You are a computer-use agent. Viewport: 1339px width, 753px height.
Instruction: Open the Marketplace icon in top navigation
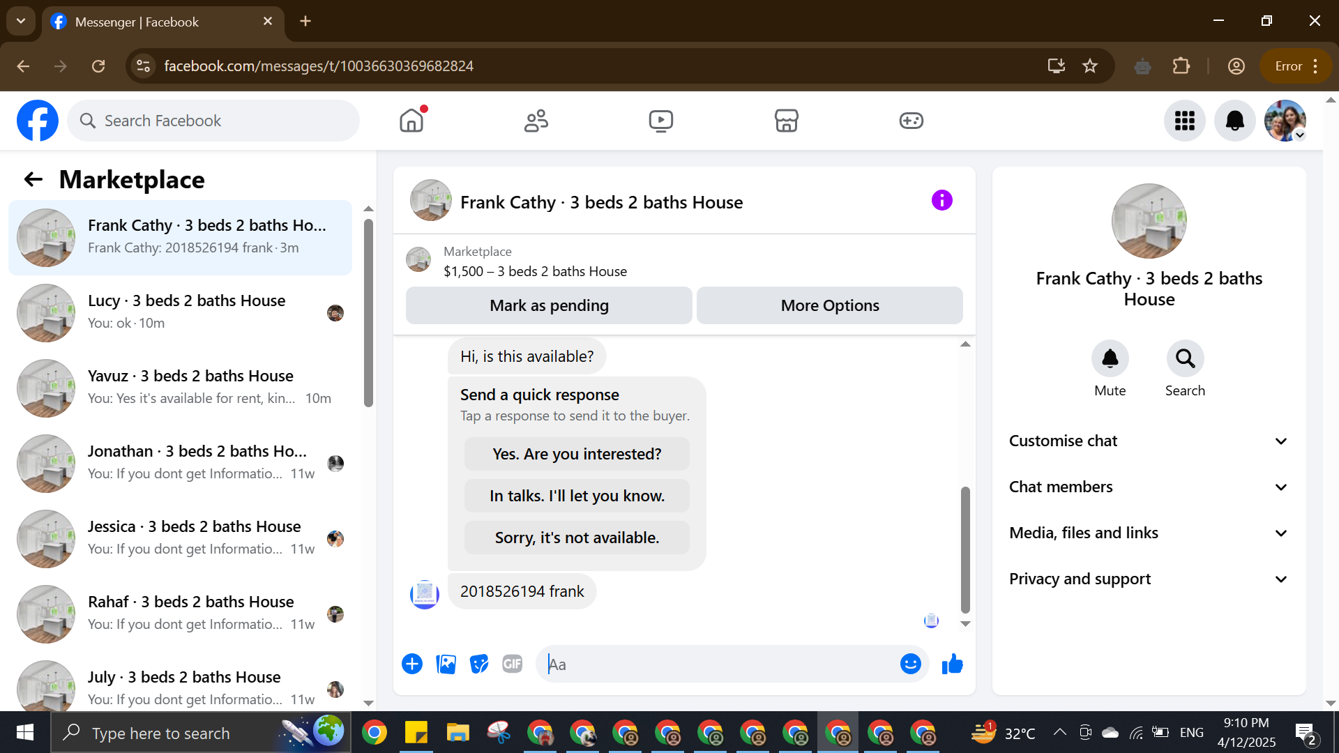(x=786, y=121)
